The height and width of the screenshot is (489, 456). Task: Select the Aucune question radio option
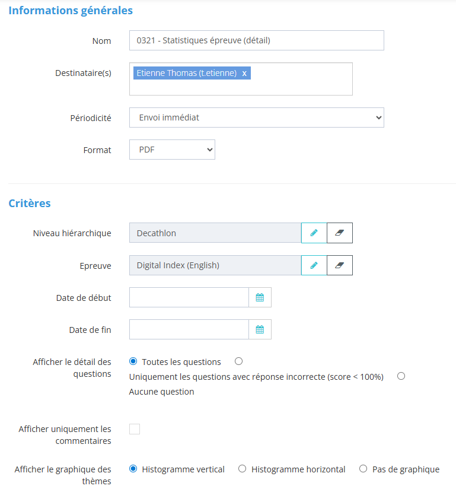[401, 376]
